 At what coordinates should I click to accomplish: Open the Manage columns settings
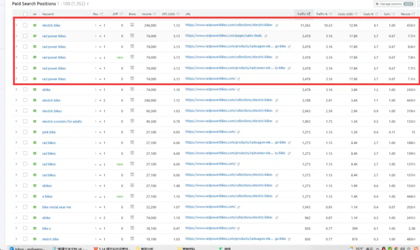point(395,4)
